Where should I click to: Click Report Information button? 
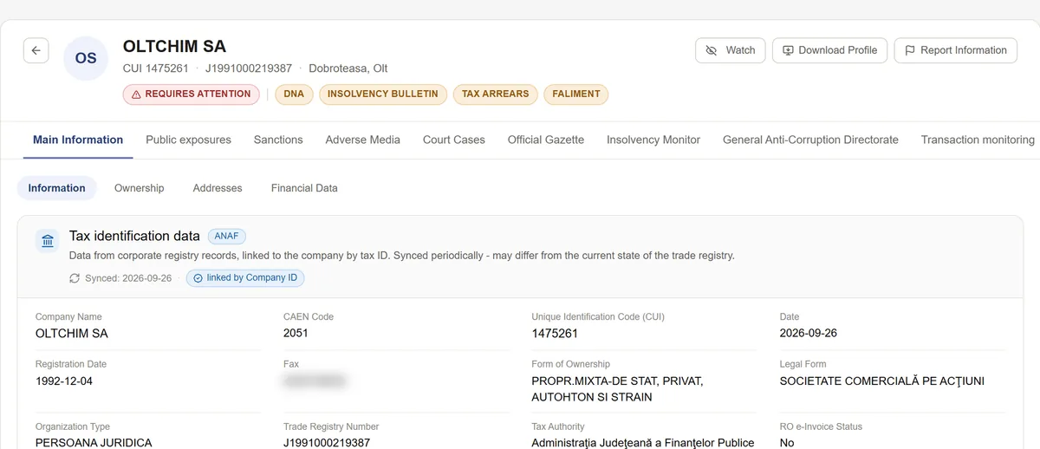coord(956,50)
